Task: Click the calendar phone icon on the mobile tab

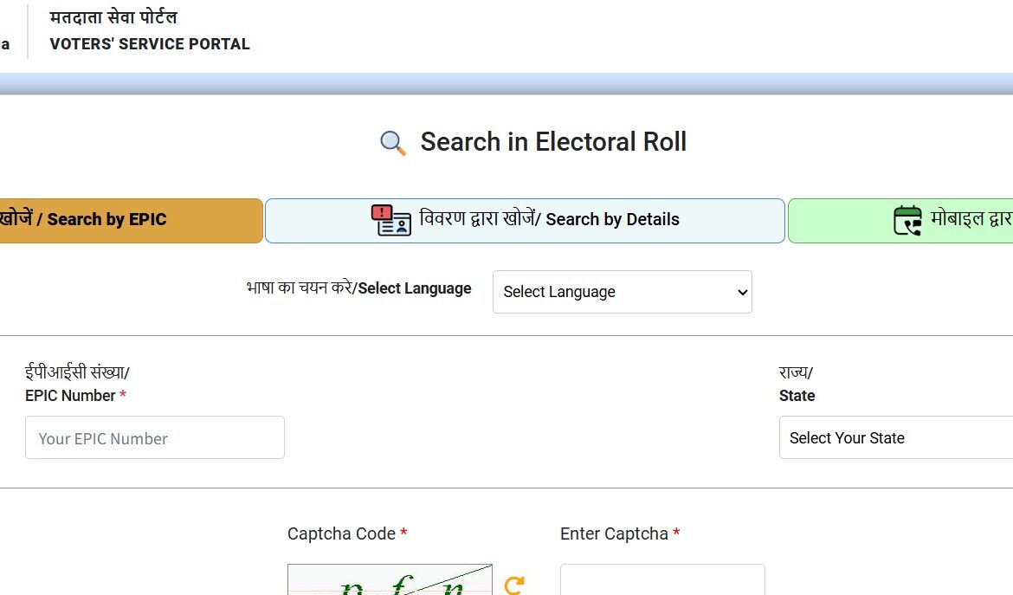Action: tap(907, 220)
